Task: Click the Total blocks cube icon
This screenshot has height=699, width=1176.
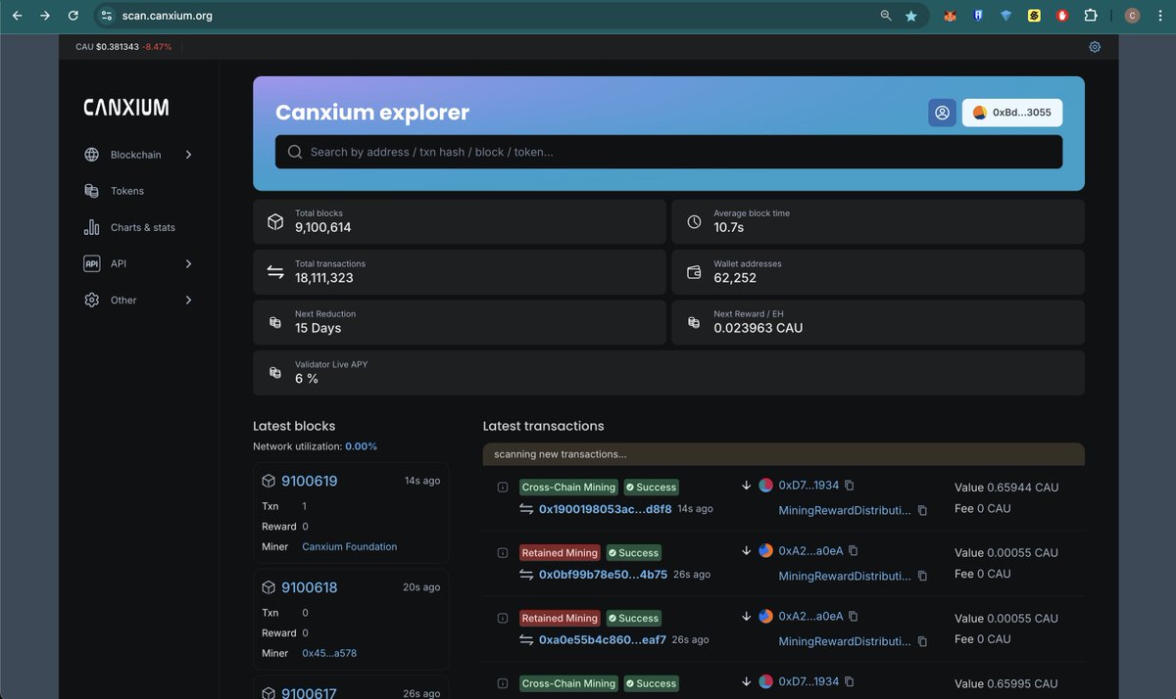Action: point(275,221)
